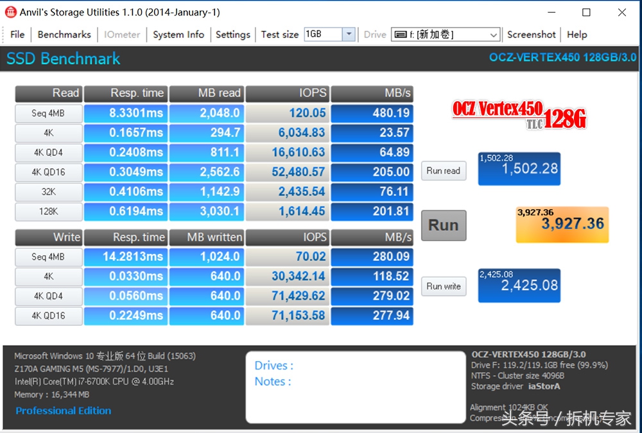Click the blue read score 1,502.28 box

click(x=519, y=169)
